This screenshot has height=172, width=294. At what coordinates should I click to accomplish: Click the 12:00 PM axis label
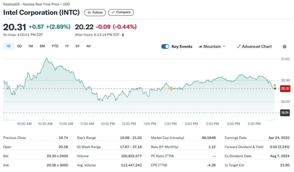108,124
